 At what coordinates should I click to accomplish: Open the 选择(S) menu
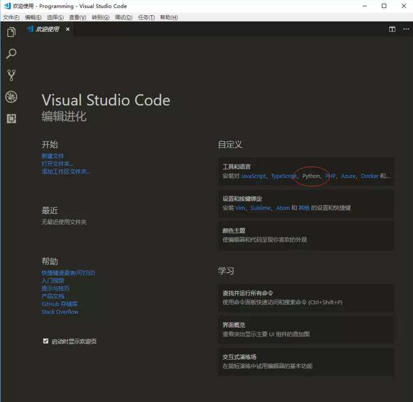[x=55, y=17]
